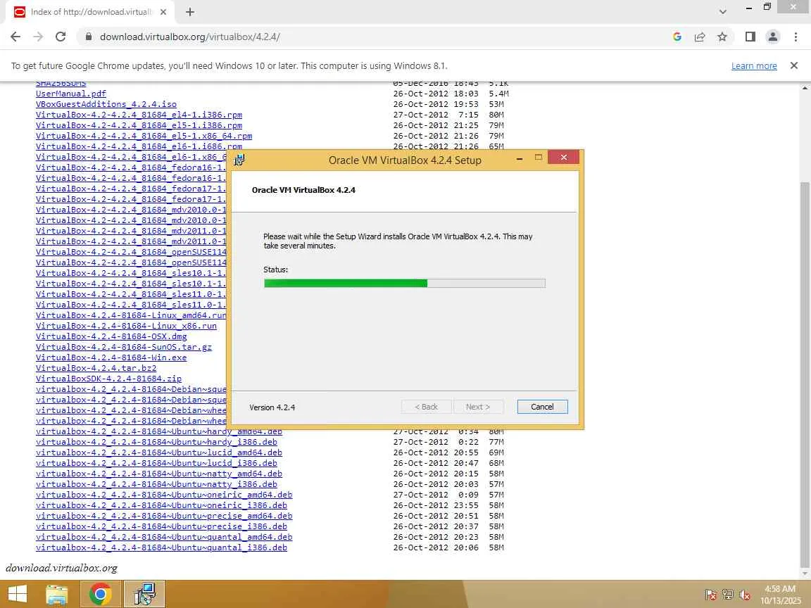
Task: Open the el5-1.x86_64.rpm link
Action: (144, 136)
